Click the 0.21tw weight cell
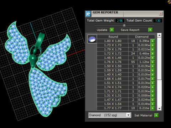 point(144,108)
